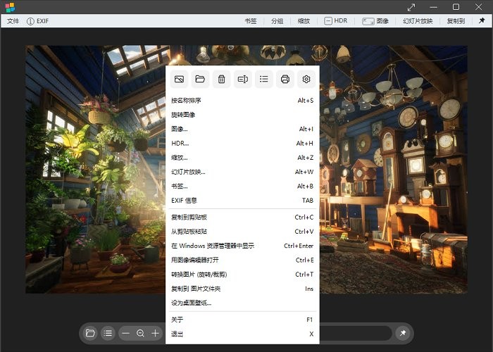
Task: Toggle the pin icon in top toolbar
Action: (482, 21)
